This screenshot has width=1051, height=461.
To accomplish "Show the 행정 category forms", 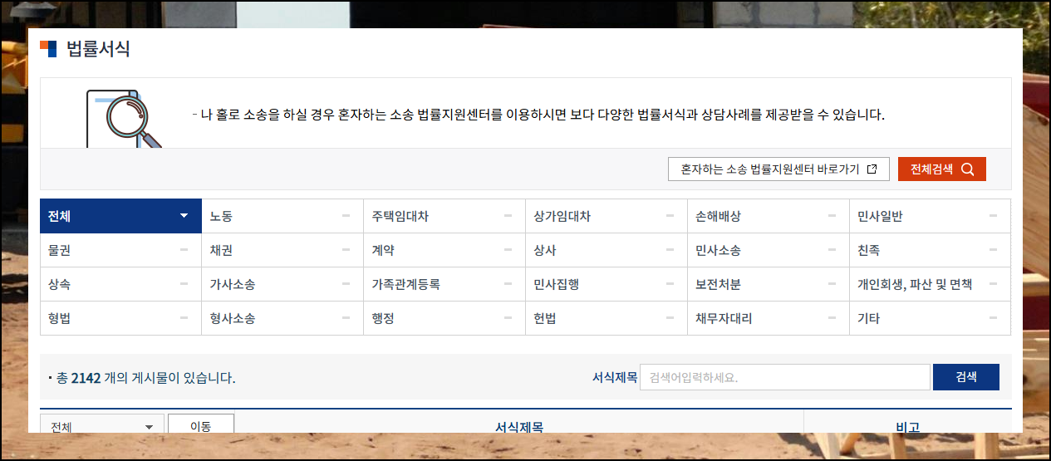I will click(x=444, y=318).
